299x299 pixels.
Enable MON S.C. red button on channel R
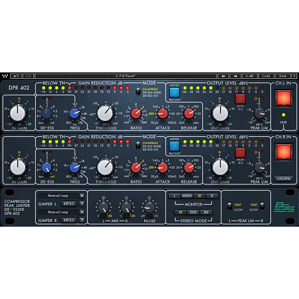click(240, 152)
